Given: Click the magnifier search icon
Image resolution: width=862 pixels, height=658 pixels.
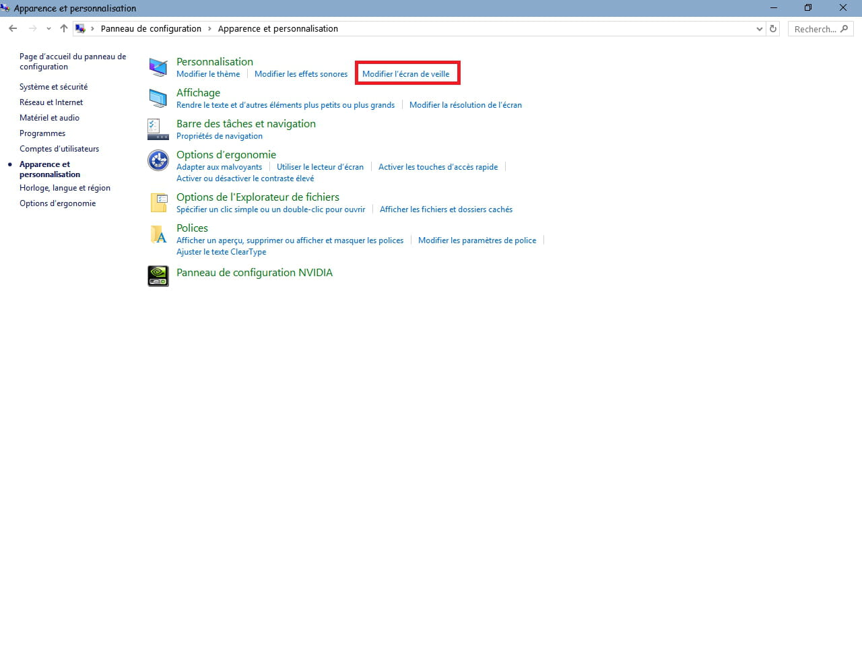Looking at the screenshot, I should tap(844, 28).
